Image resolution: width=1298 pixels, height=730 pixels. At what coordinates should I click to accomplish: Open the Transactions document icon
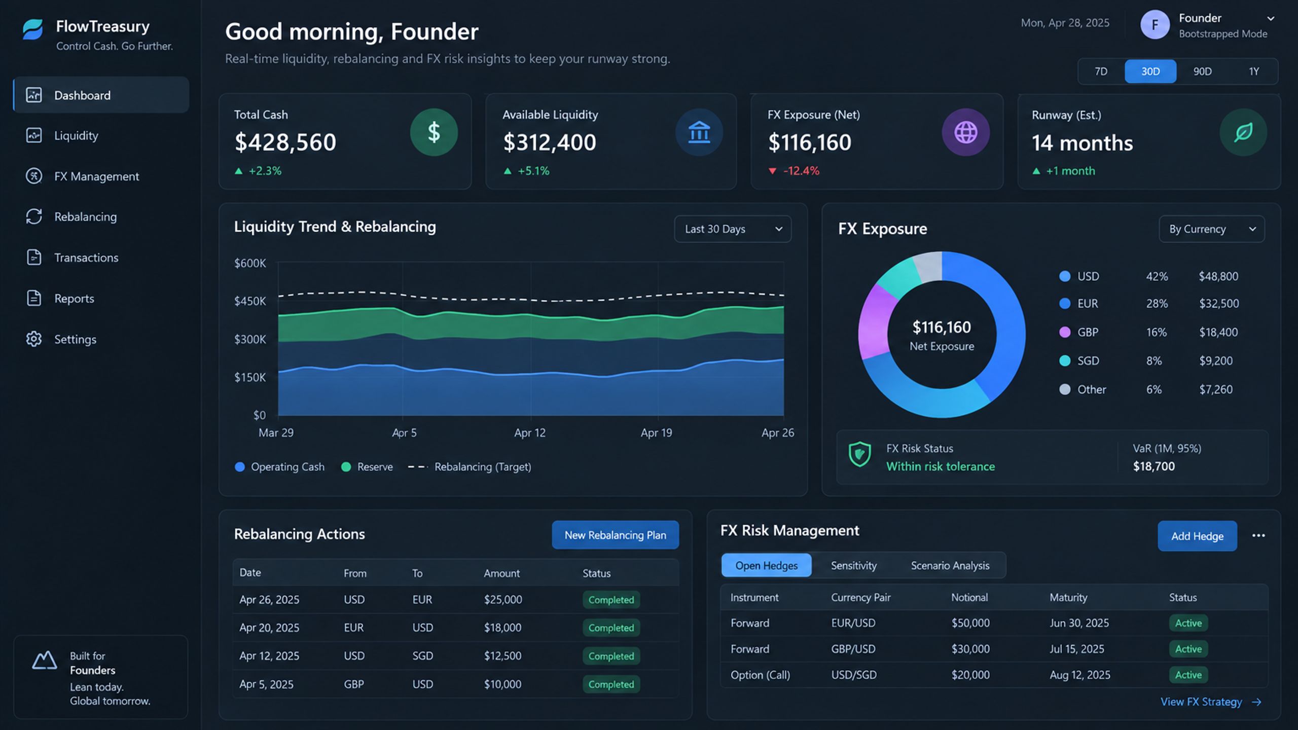34,257
